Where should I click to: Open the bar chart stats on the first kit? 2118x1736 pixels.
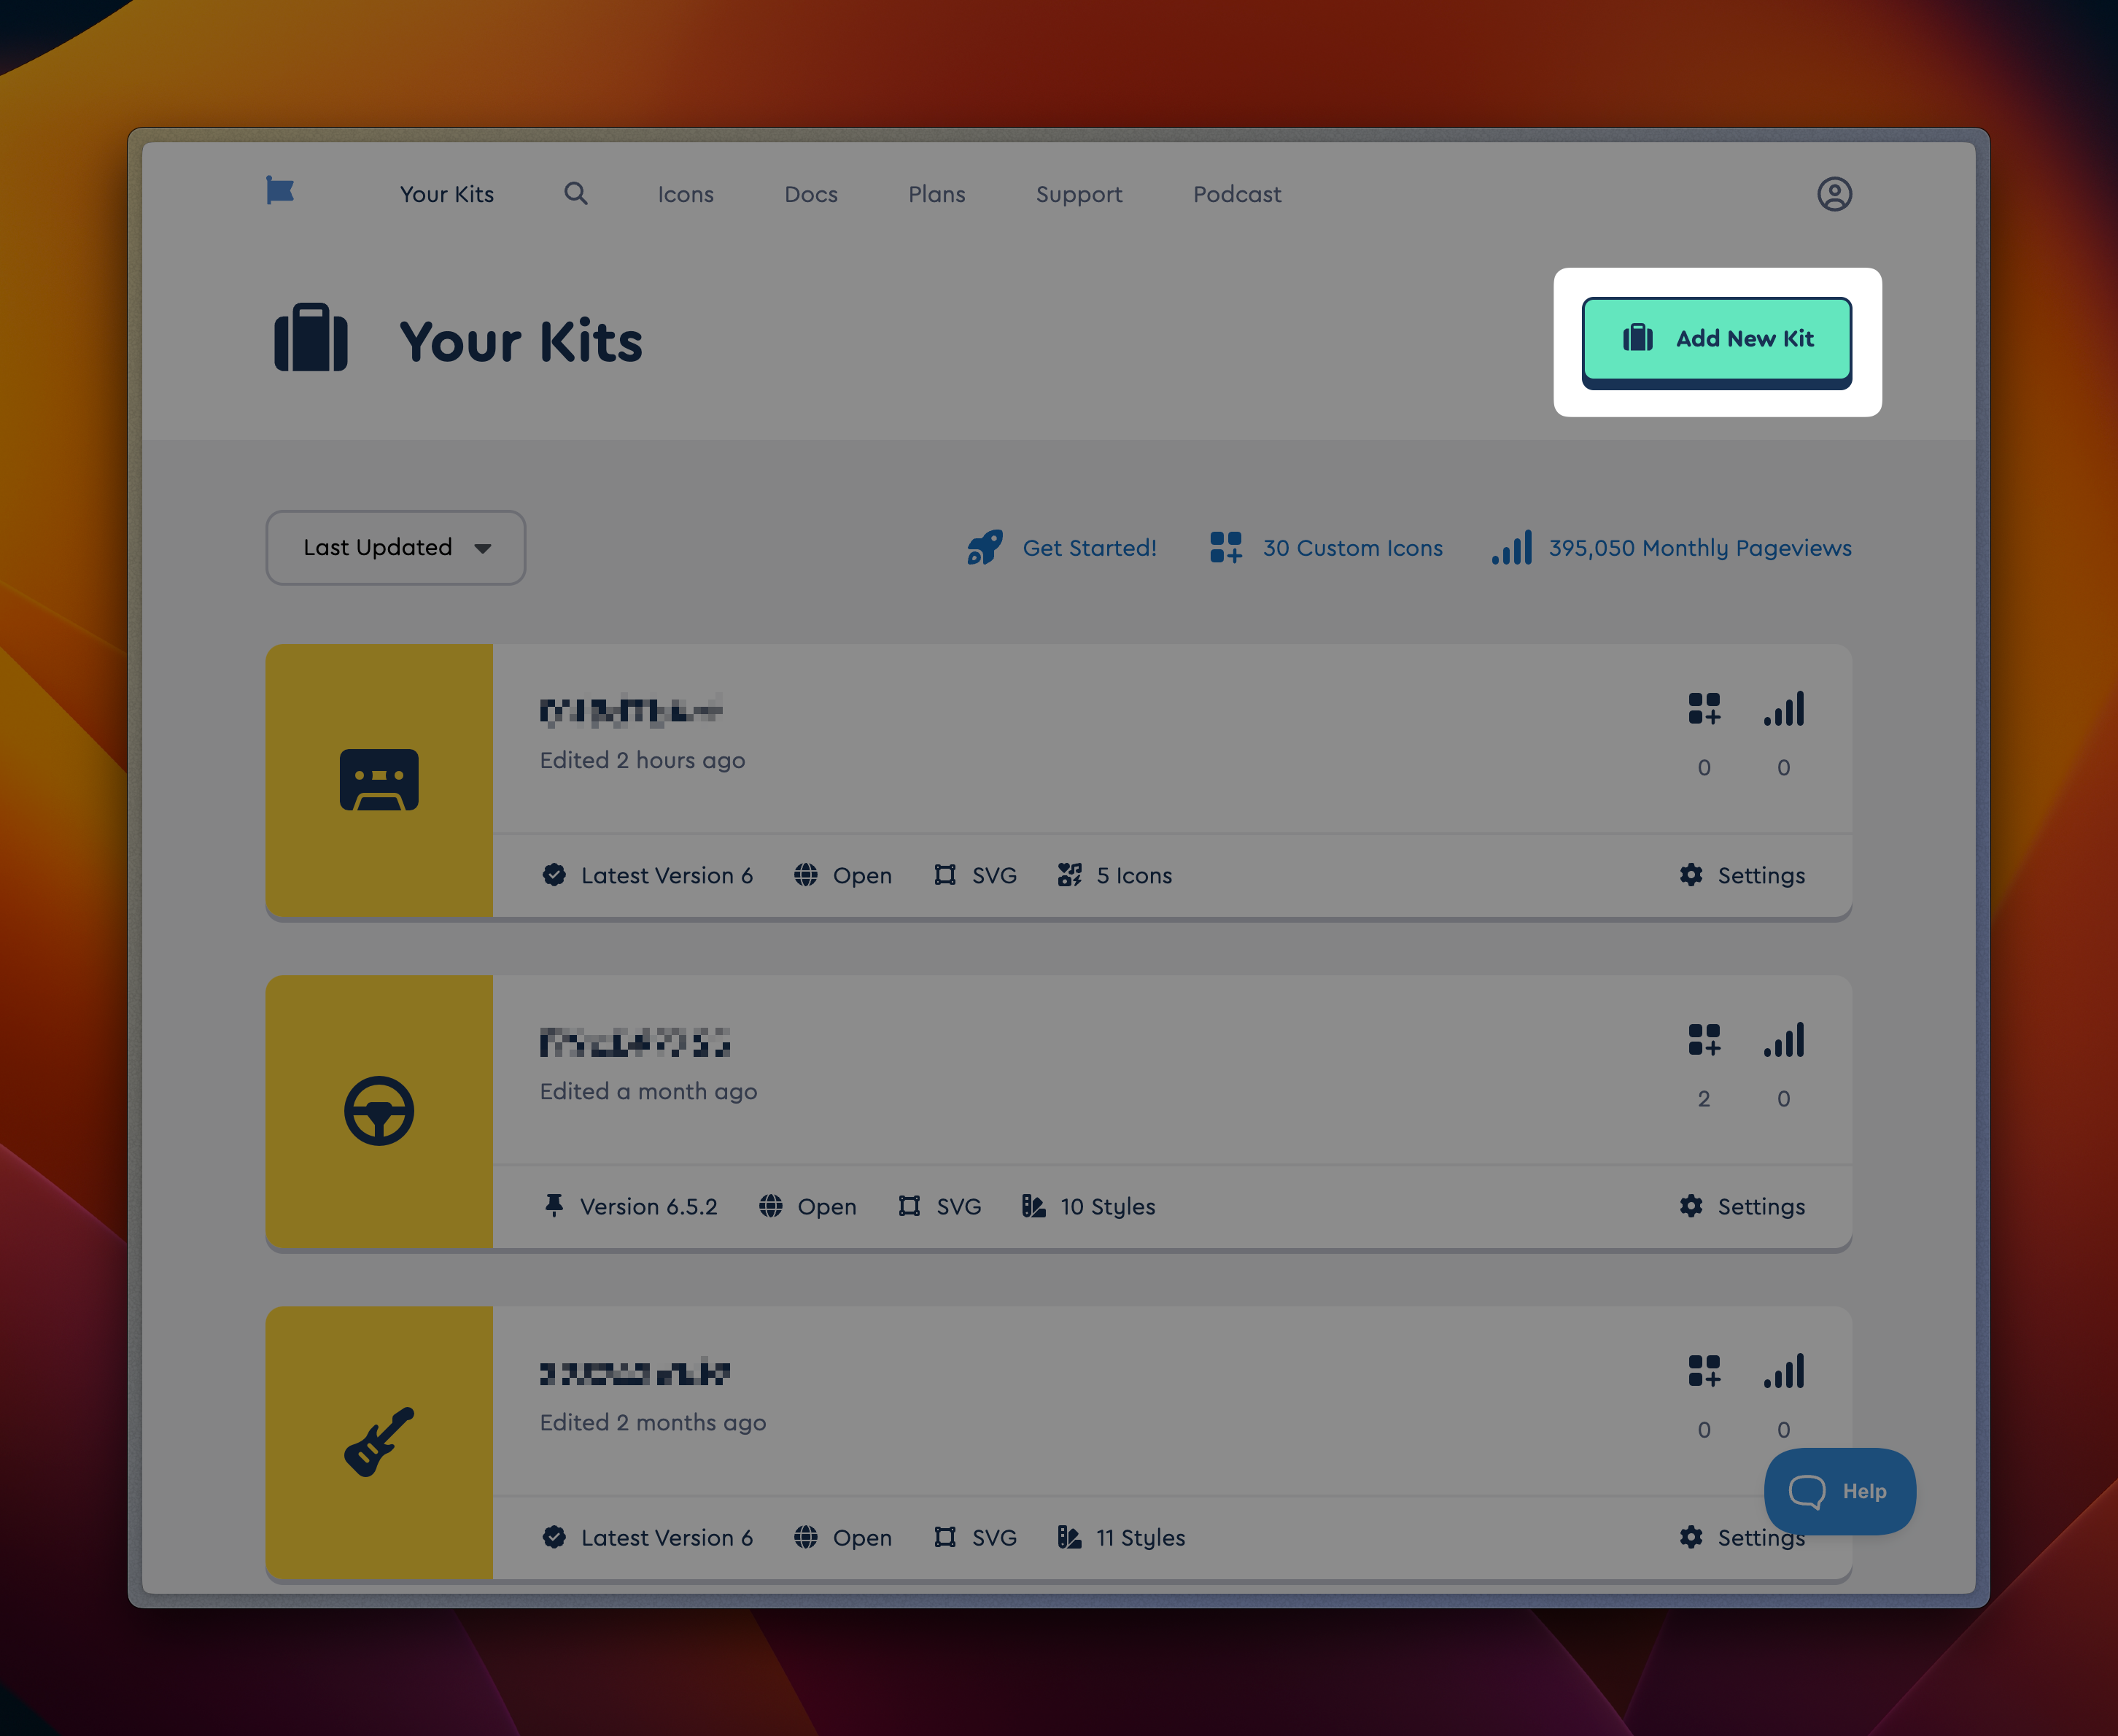(x=1784, y=710)
